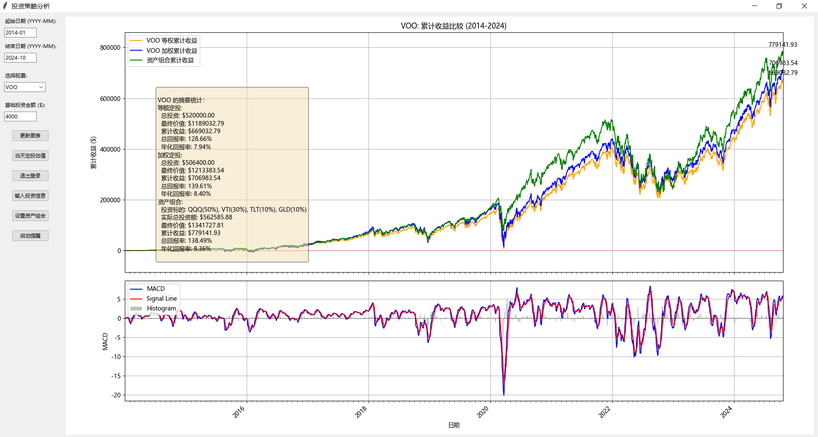The height and width of the screenshot is (437, 818).
Task: Minimize the 投资策略分析 window
Action: click(755, 6)
